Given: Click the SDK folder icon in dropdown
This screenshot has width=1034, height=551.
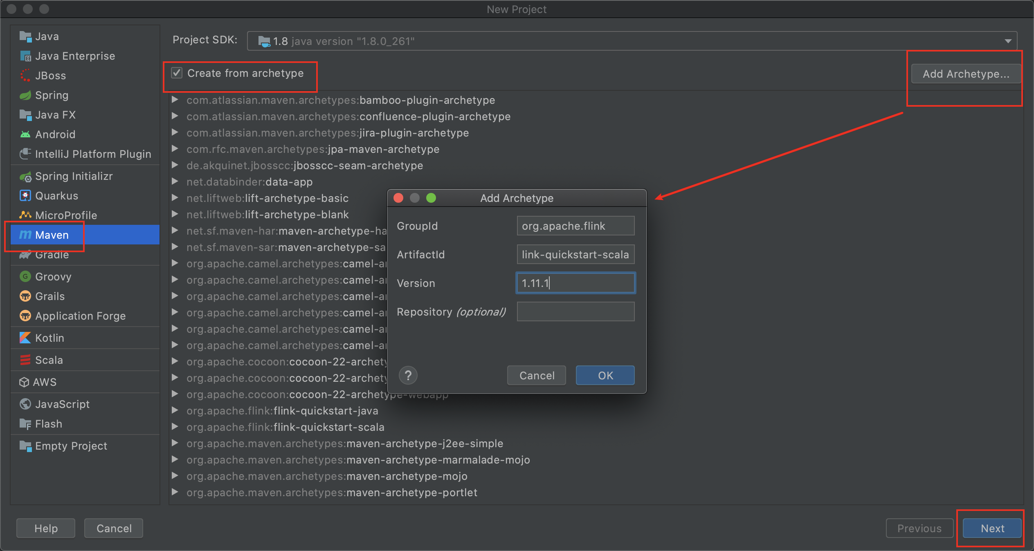Looking at the screenshot, I should click(x=264, y=41).
